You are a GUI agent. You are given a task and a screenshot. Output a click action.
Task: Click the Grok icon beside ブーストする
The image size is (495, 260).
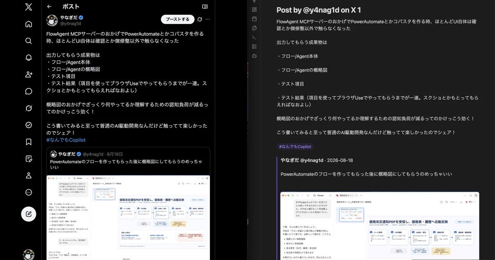[x=200, y=19]
